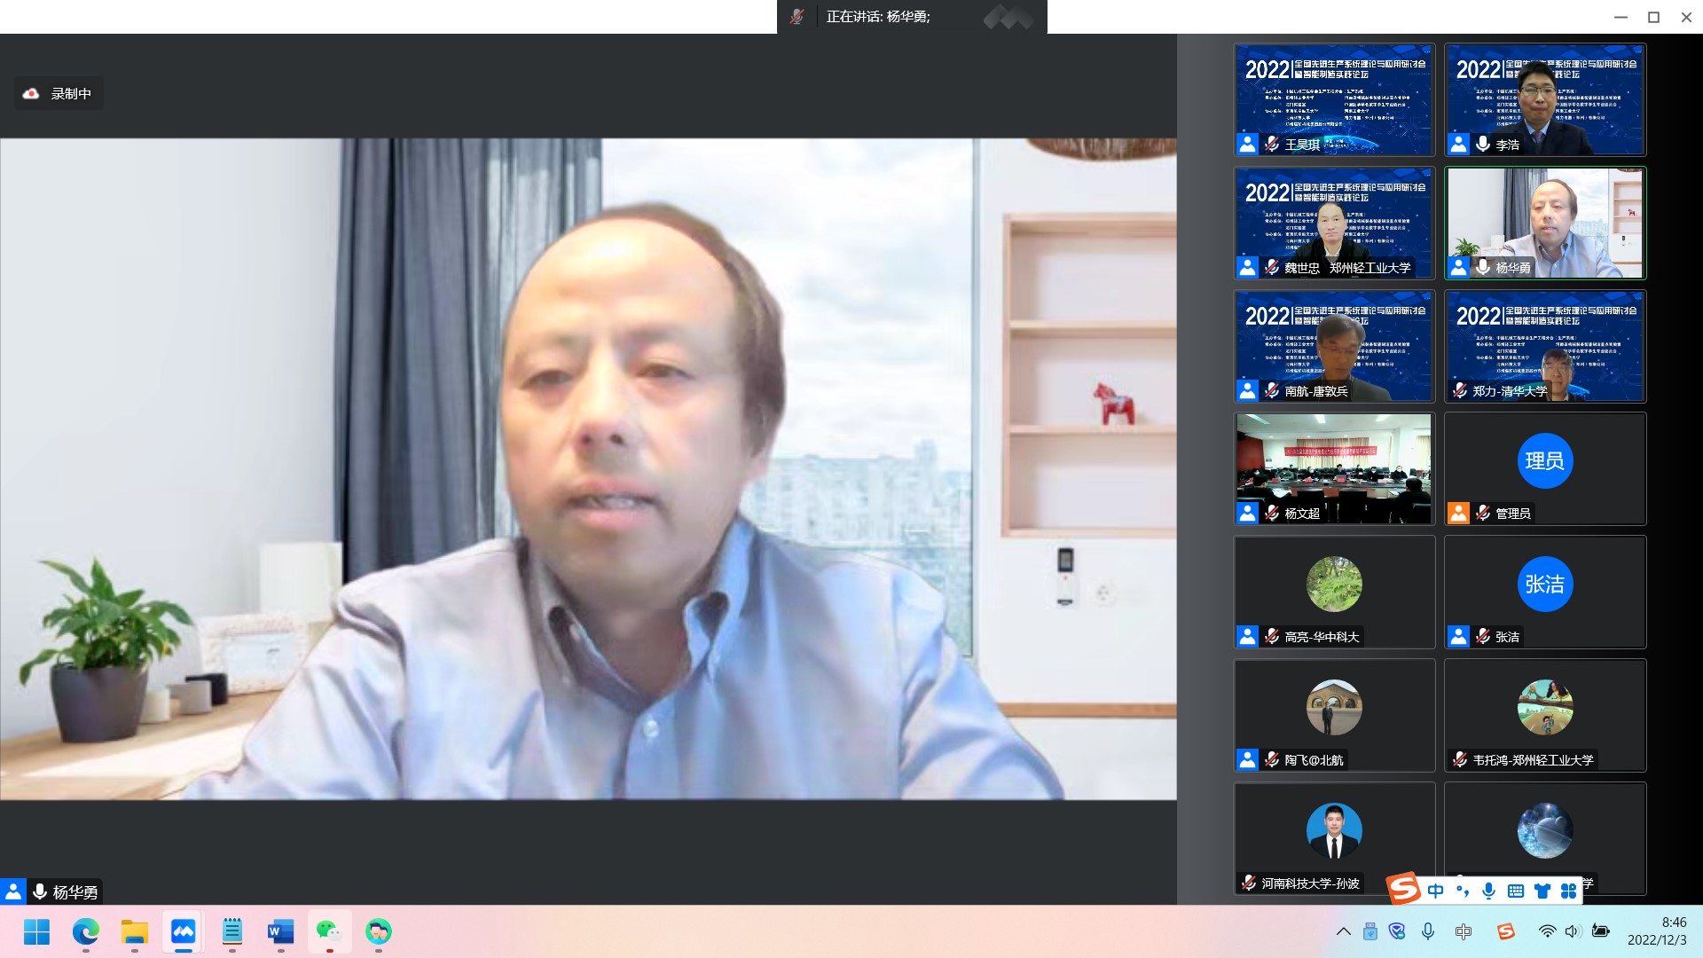Toggle Sogou punctuation mode icon

coord(1463,891)
